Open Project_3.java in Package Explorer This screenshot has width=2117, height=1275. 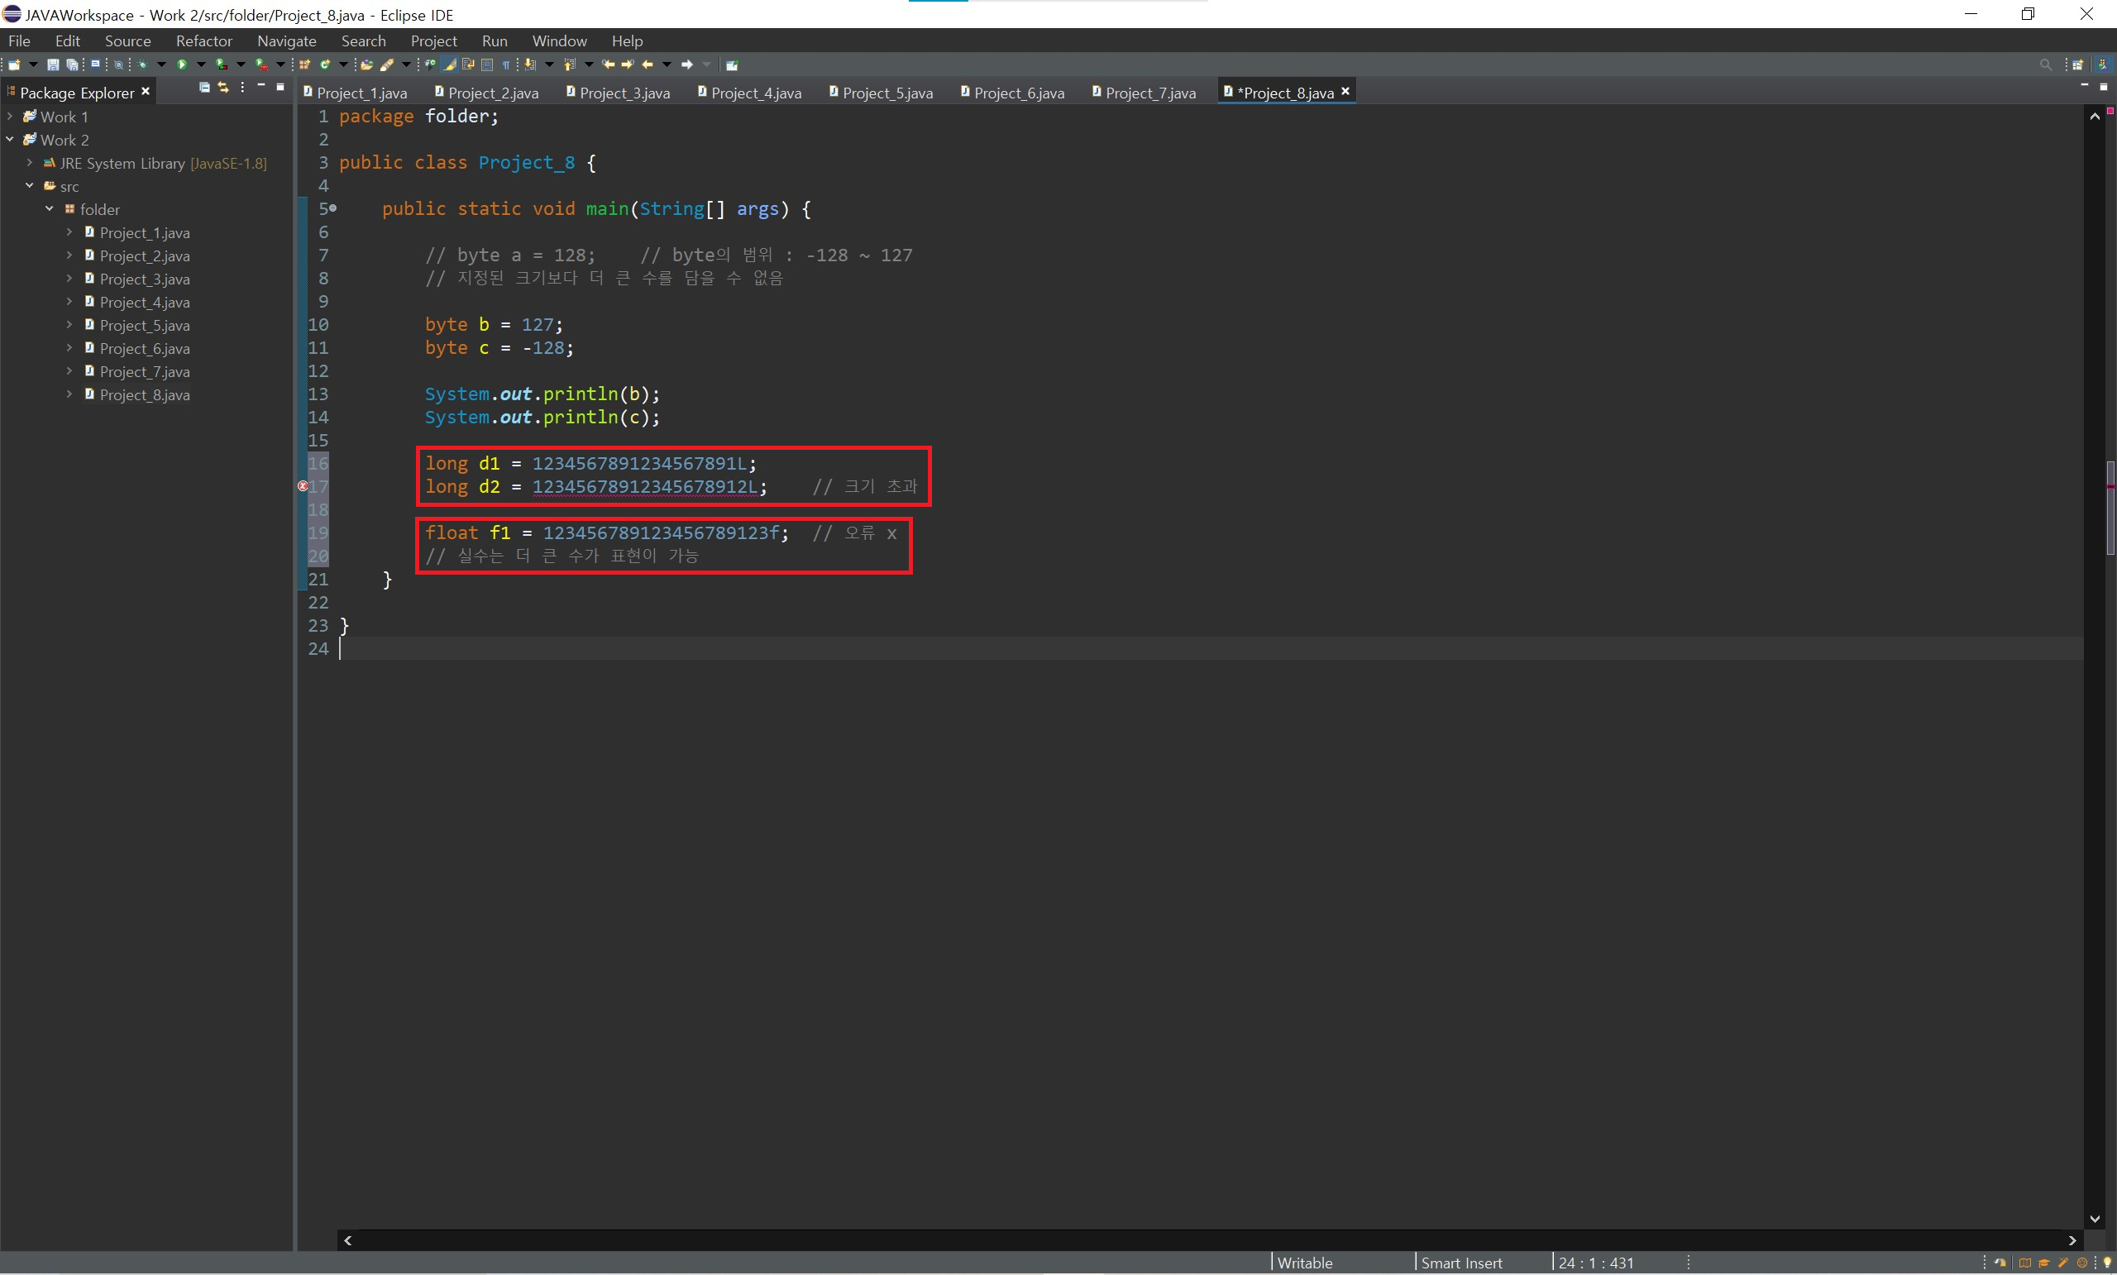145,279
